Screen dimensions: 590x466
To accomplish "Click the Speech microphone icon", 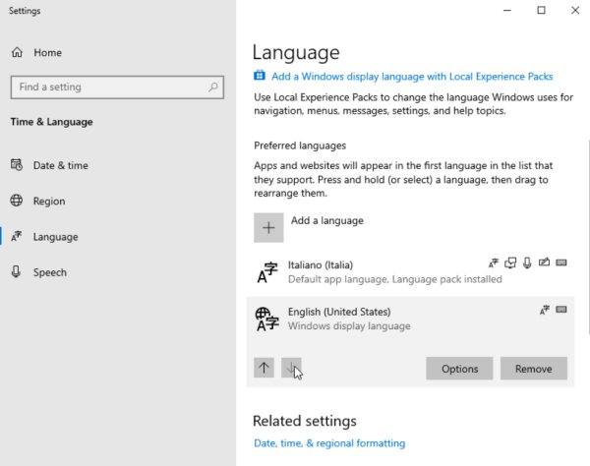I will pyautogui.click(x=16, y=271).
